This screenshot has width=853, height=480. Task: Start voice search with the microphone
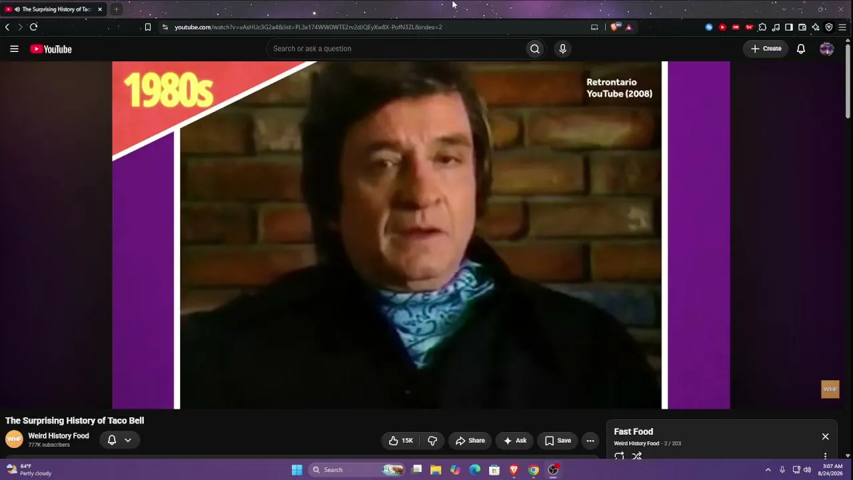coord(562,49)
